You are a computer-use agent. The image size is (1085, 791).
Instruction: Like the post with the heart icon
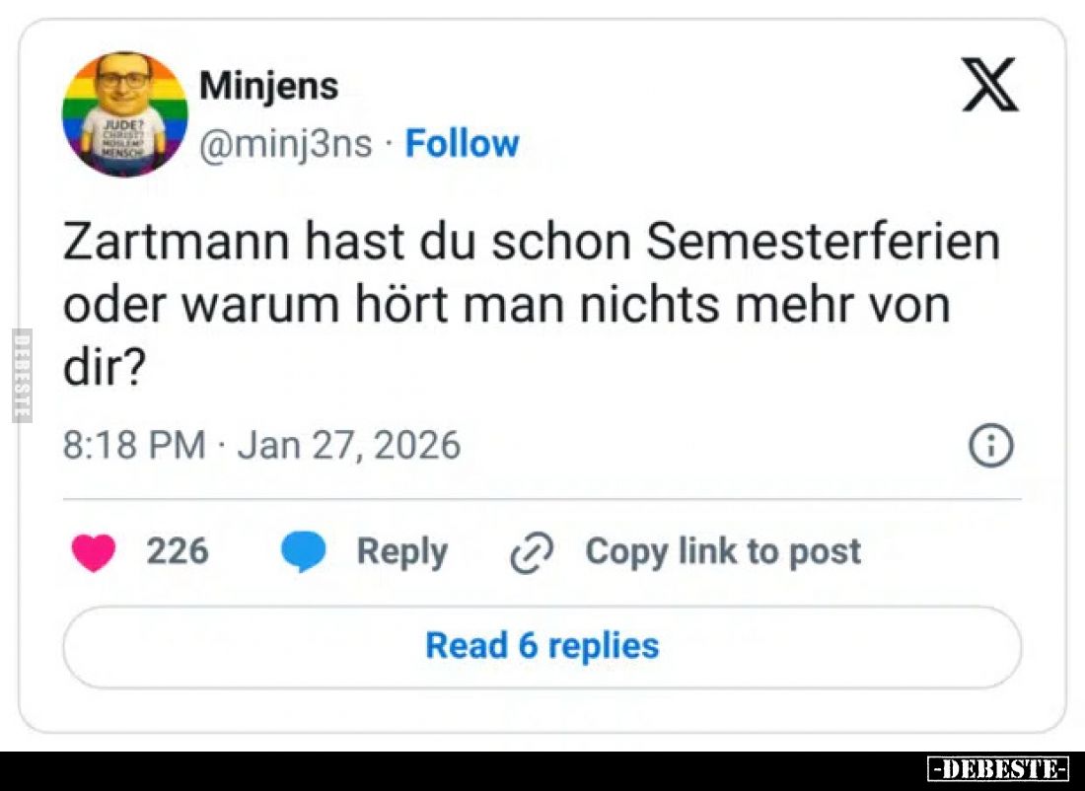(x=94, y=552)
